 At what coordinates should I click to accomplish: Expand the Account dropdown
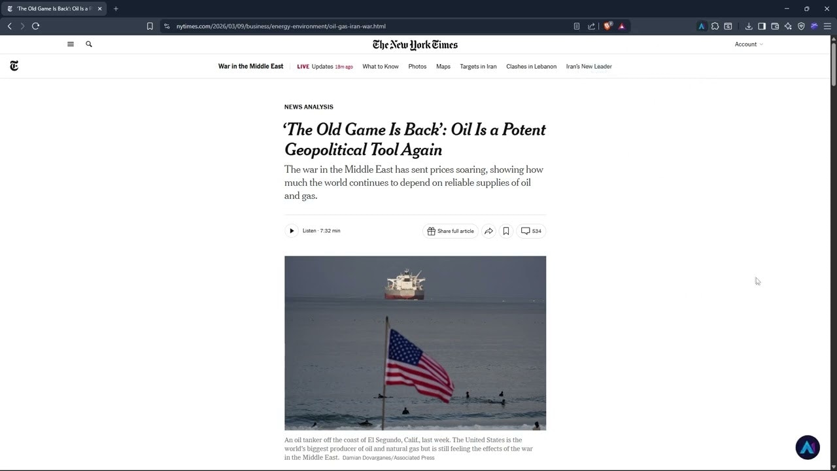point(749,44)
